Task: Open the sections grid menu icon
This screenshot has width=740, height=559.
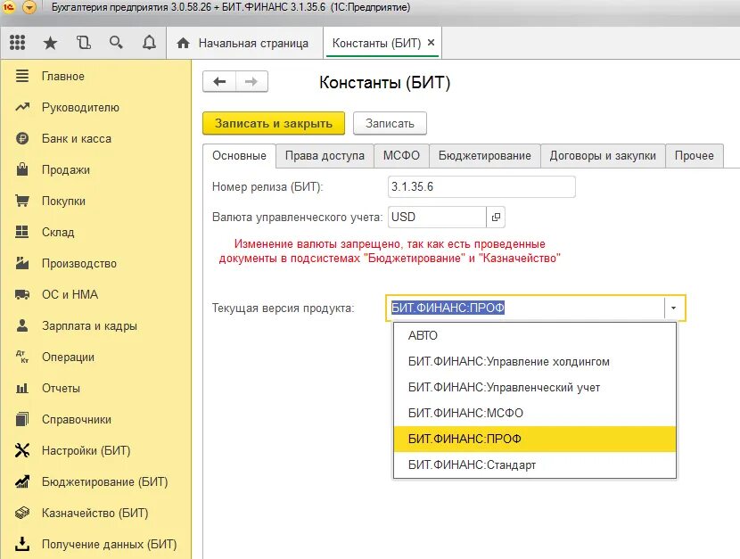Action: tap(18, 43)
